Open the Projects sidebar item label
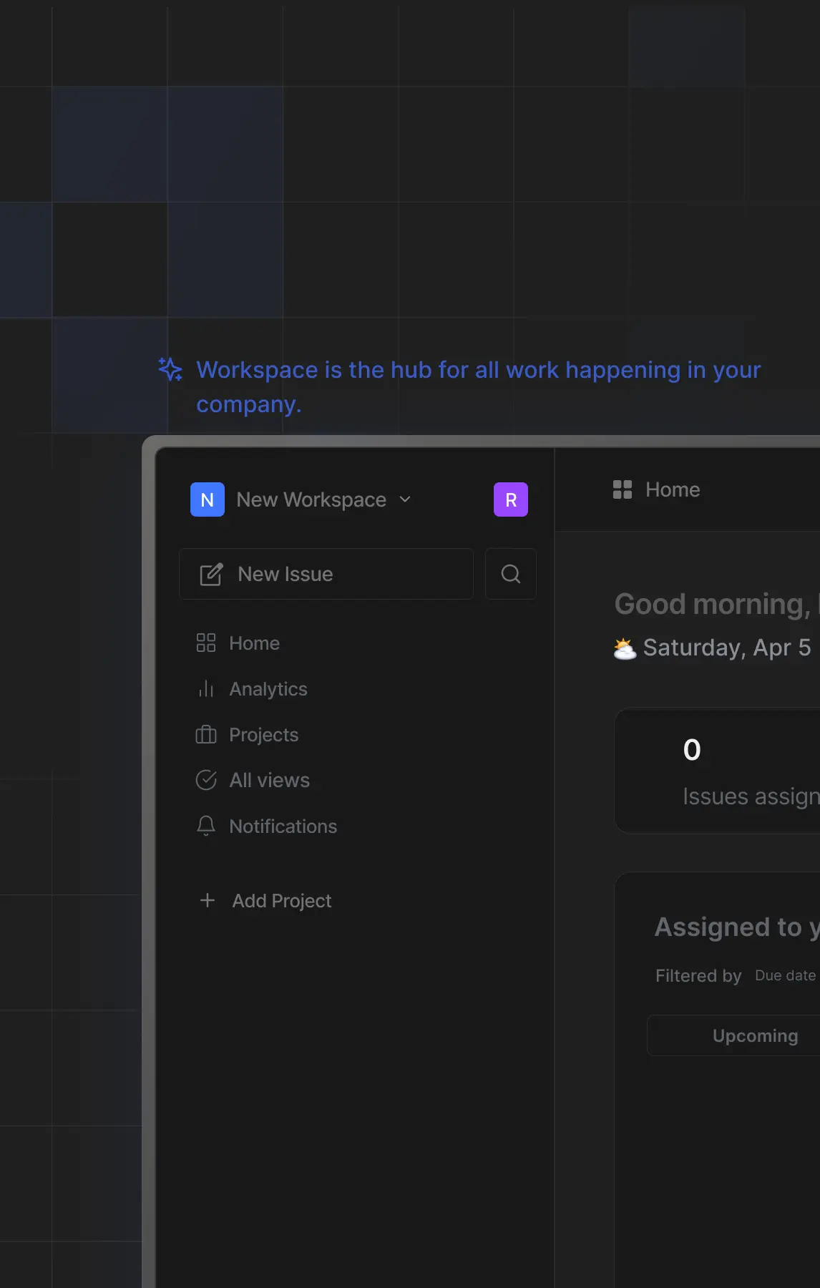 263,735
